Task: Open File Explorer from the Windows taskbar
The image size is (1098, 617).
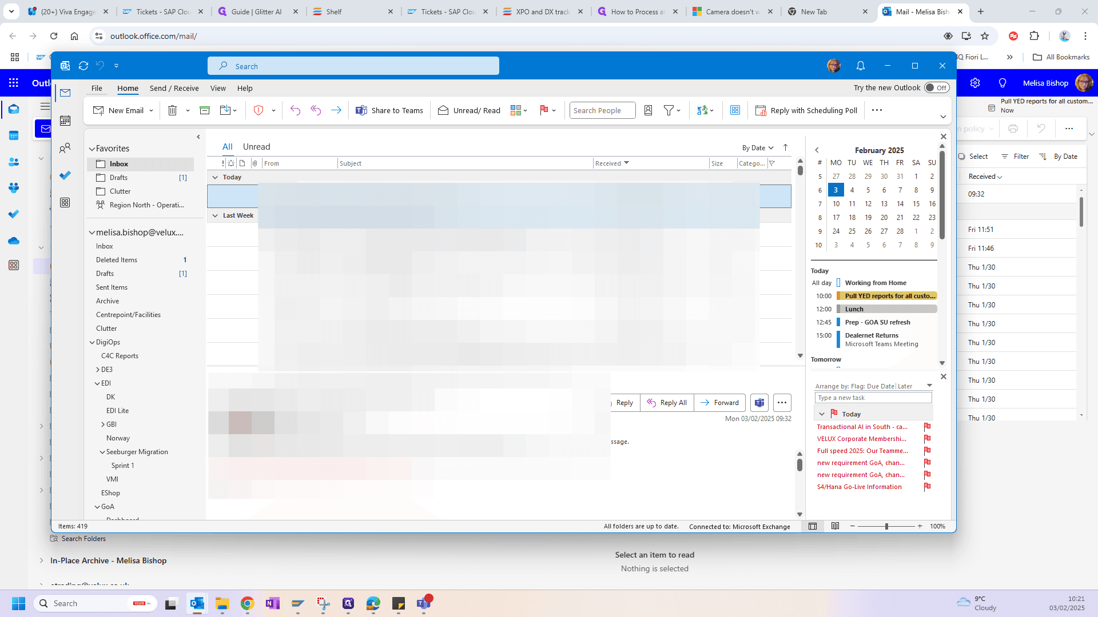Action: point(222,603)
